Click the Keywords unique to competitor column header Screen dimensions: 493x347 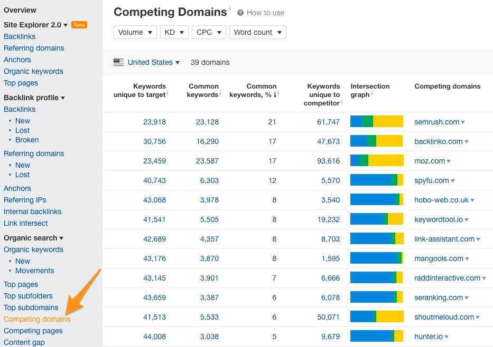(322, 94)
